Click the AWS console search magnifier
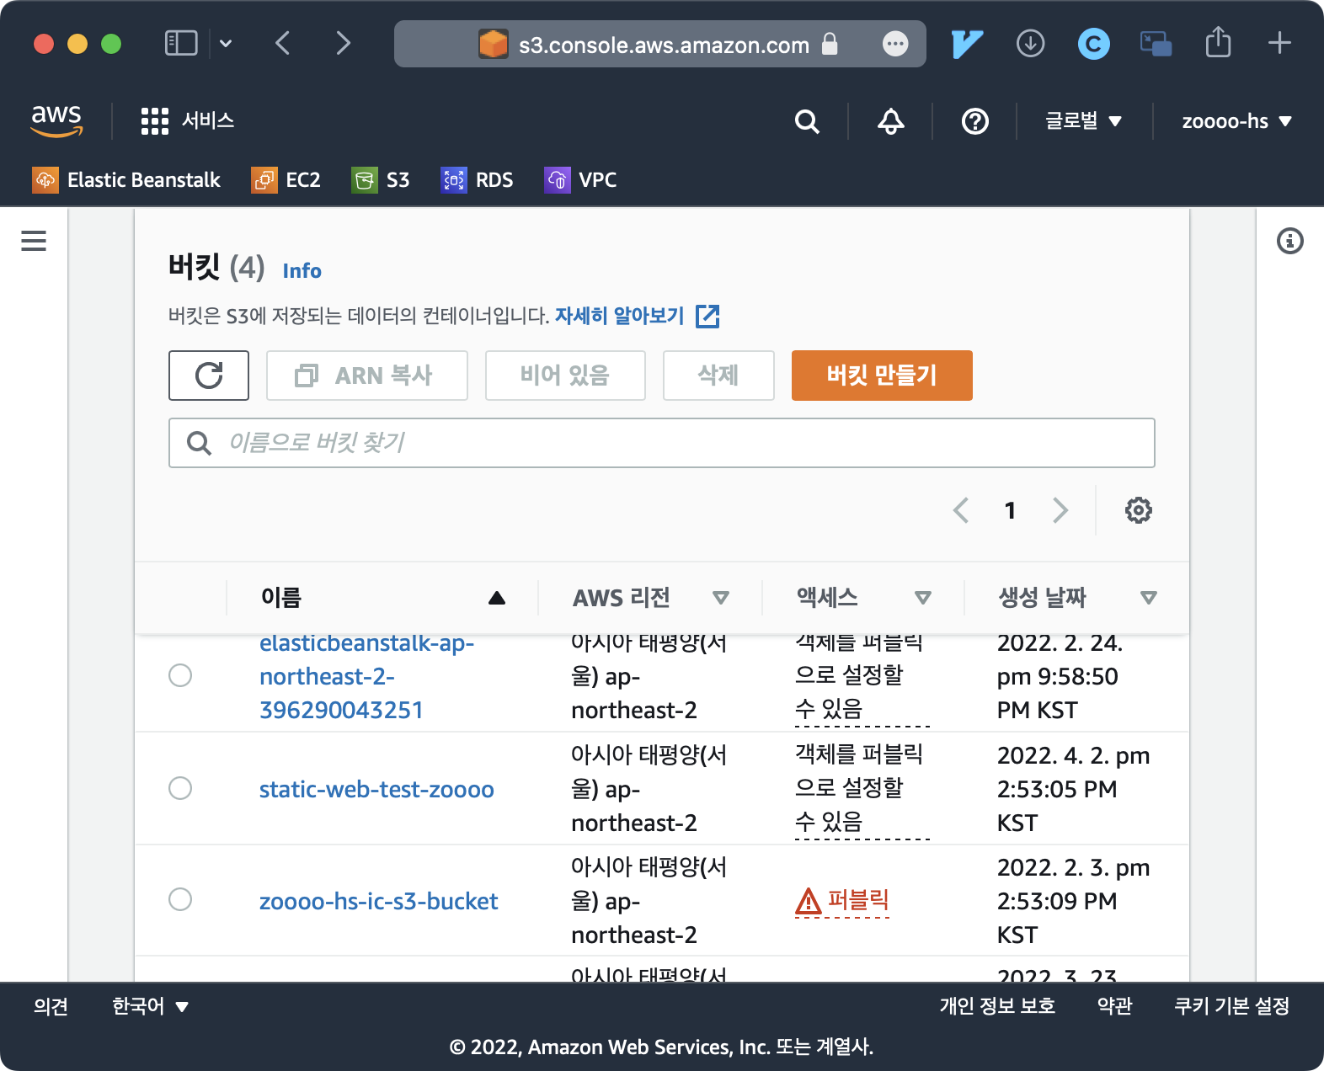The width and height of the screenshot is (1324, 1071). [807, 121]
